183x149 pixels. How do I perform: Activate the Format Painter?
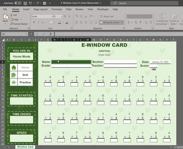(19, 24)
